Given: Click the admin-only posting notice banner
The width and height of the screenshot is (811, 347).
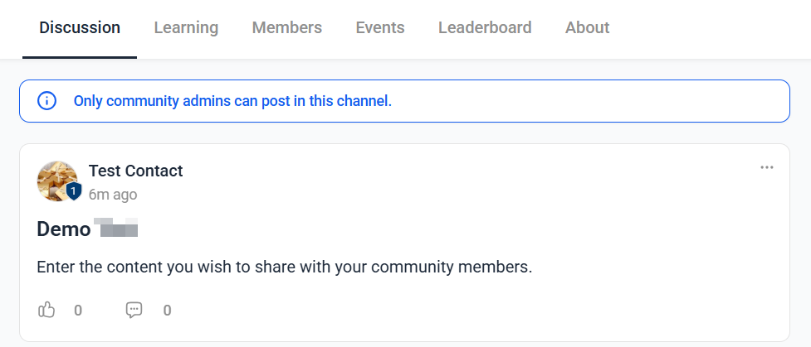Looking at the screenshot, I should point(404,101).
